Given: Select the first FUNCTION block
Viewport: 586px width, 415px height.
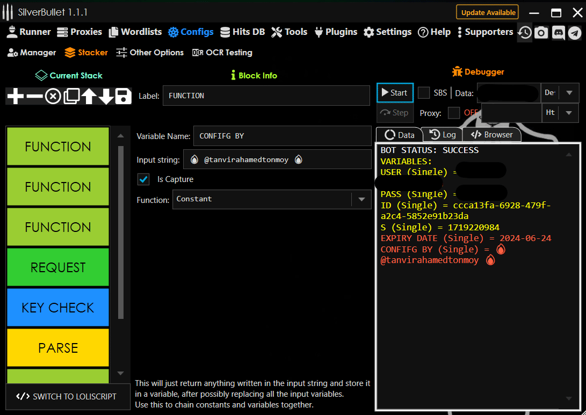Looking at the screenshot, I should click(x=58, y=147).
